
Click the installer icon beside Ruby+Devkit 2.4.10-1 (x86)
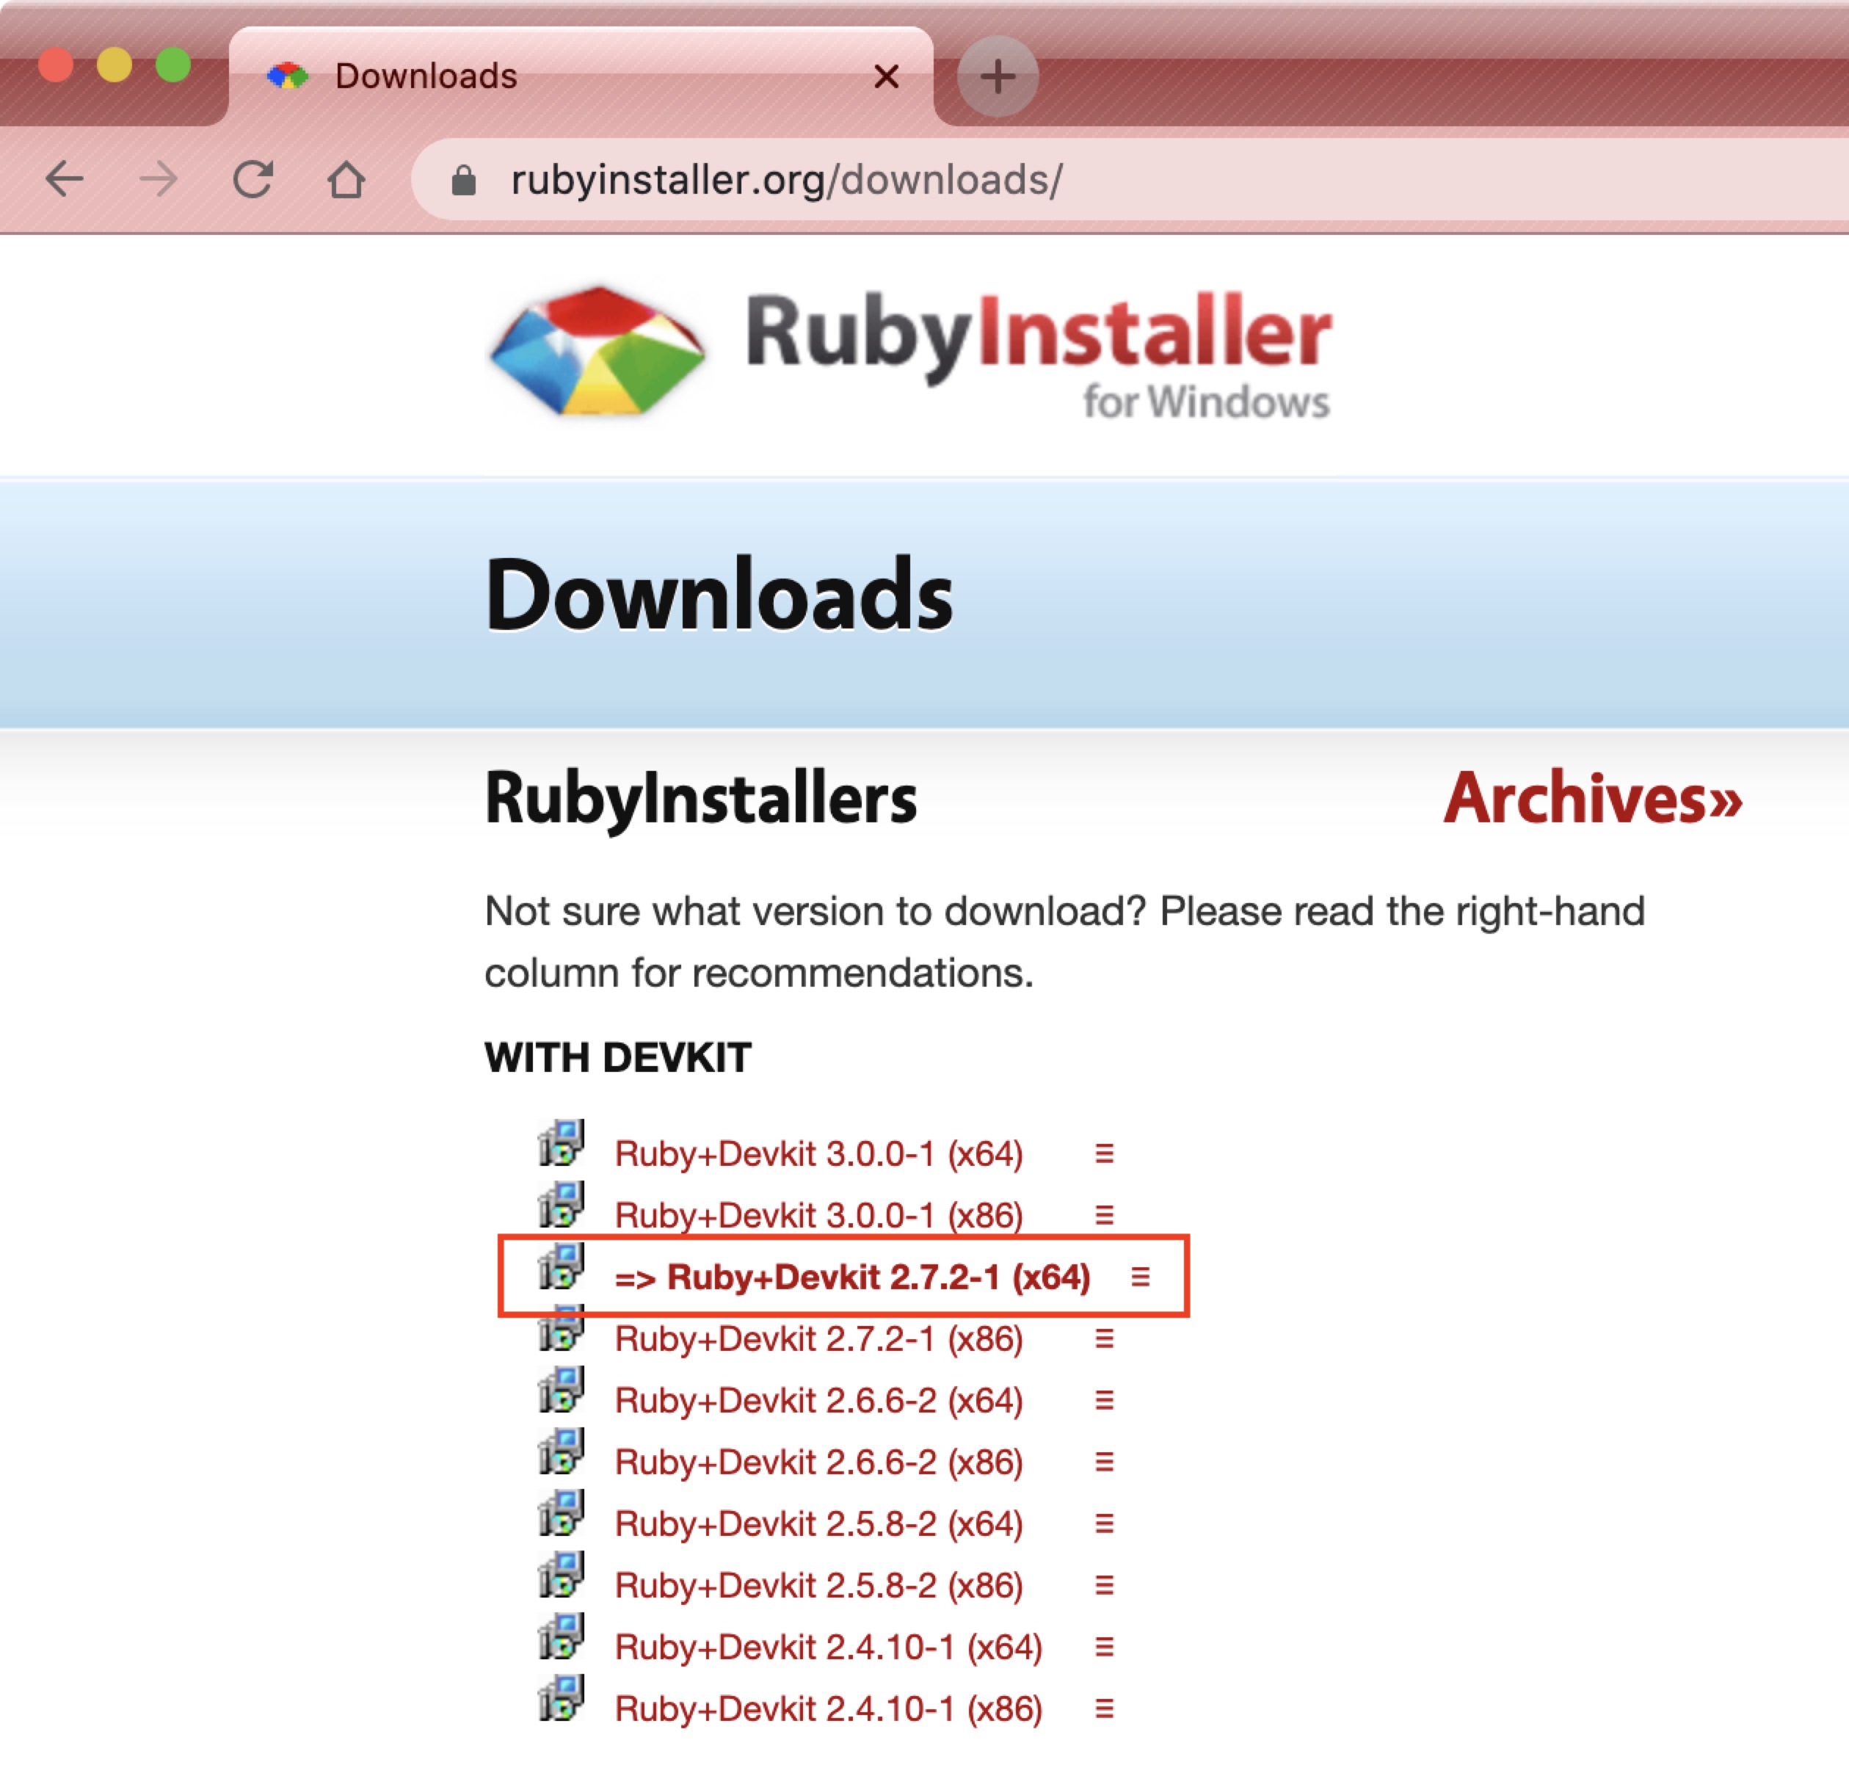coord(562,1697)
